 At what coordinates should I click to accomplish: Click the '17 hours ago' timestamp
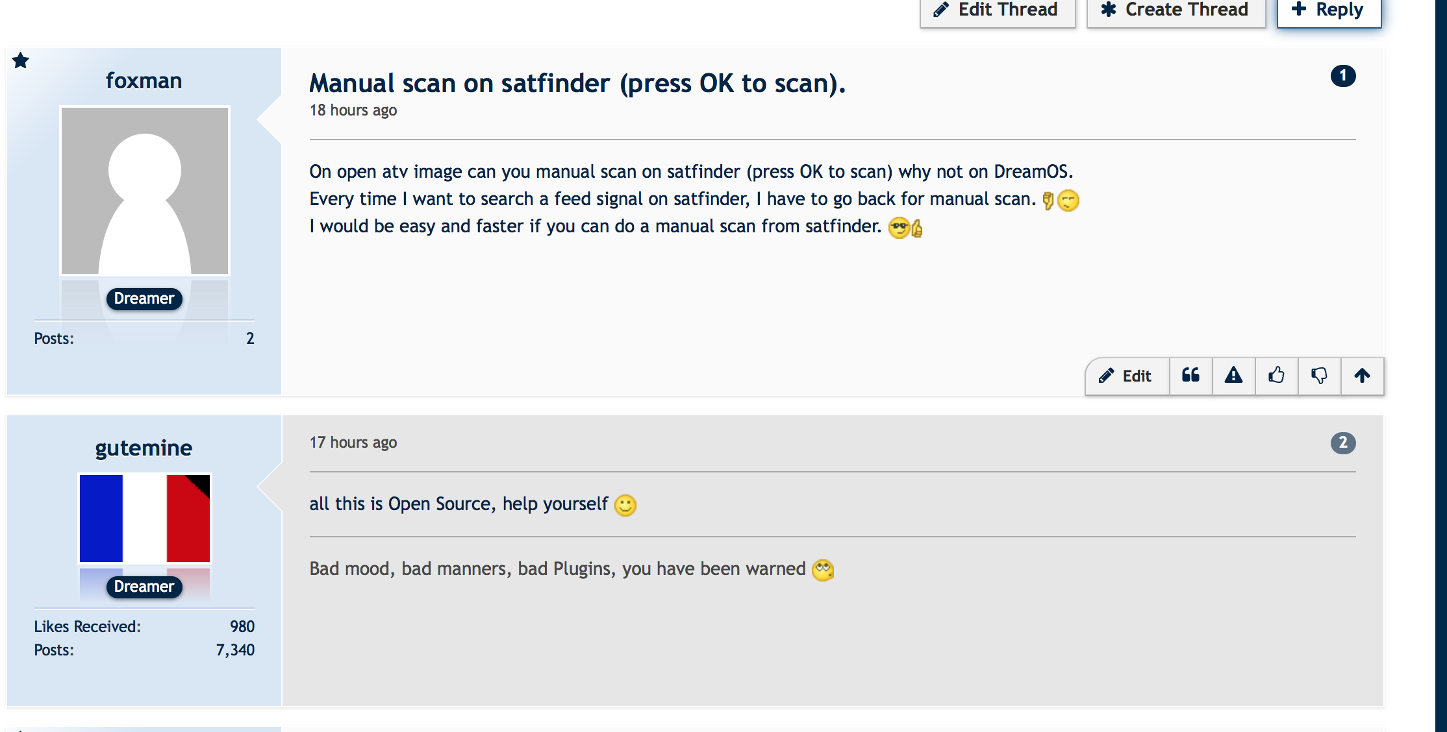click(x=353, y=443)
